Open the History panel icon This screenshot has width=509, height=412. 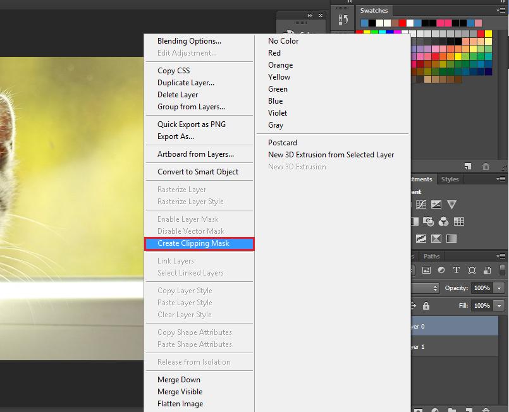pyautogui.click(x=343, y=20)
